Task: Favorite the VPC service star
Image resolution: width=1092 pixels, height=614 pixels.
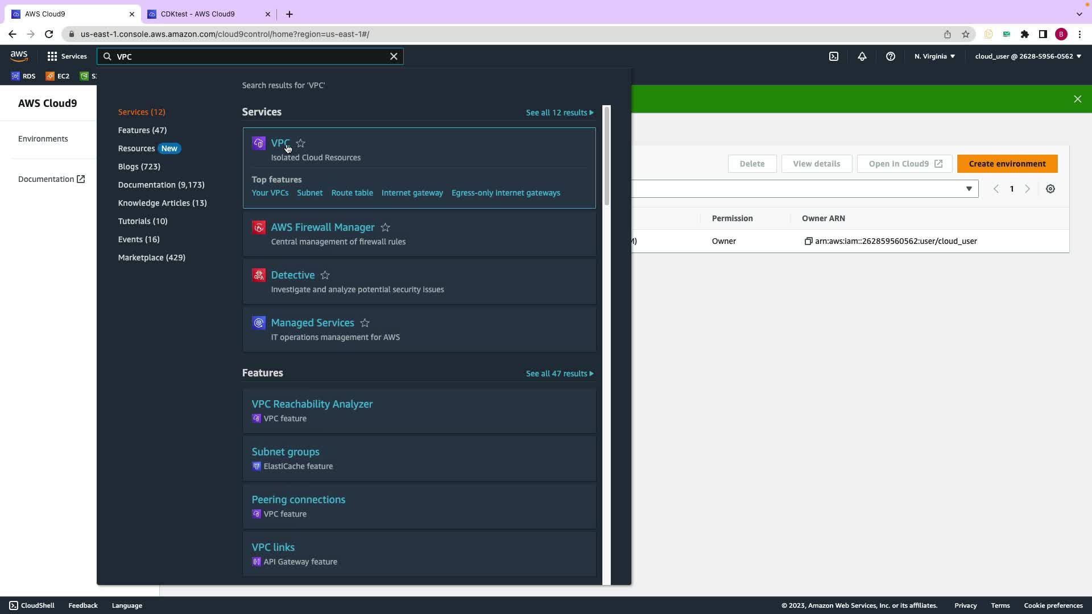Action: pos(301,143)
